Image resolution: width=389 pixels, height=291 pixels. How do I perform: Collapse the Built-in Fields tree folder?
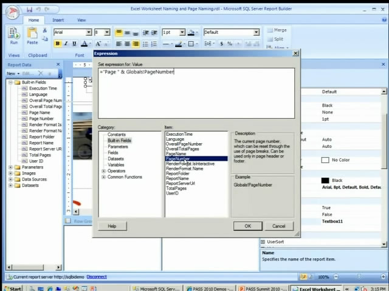(10, 82)
